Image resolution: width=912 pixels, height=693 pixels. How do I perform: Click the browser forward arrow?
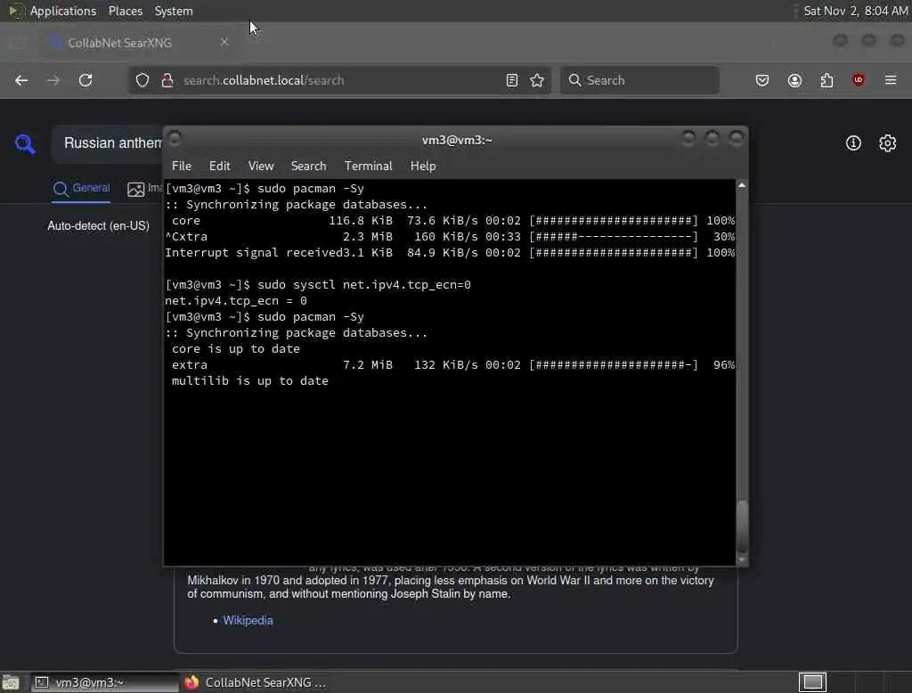[x=53, y=80]
